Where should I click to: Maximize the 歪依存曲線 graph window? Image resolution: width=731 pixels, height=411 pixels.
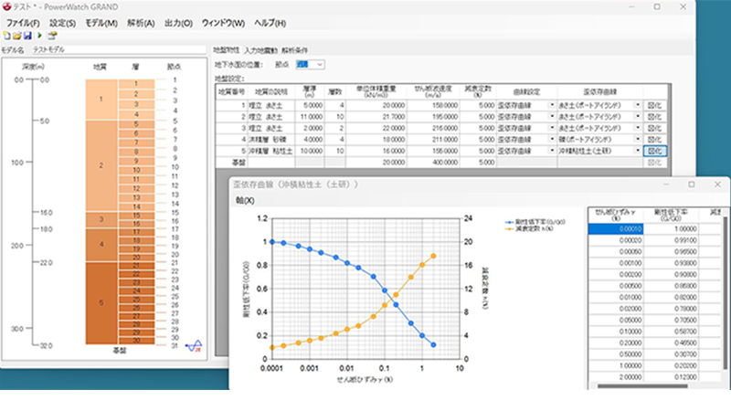point(692,184)
